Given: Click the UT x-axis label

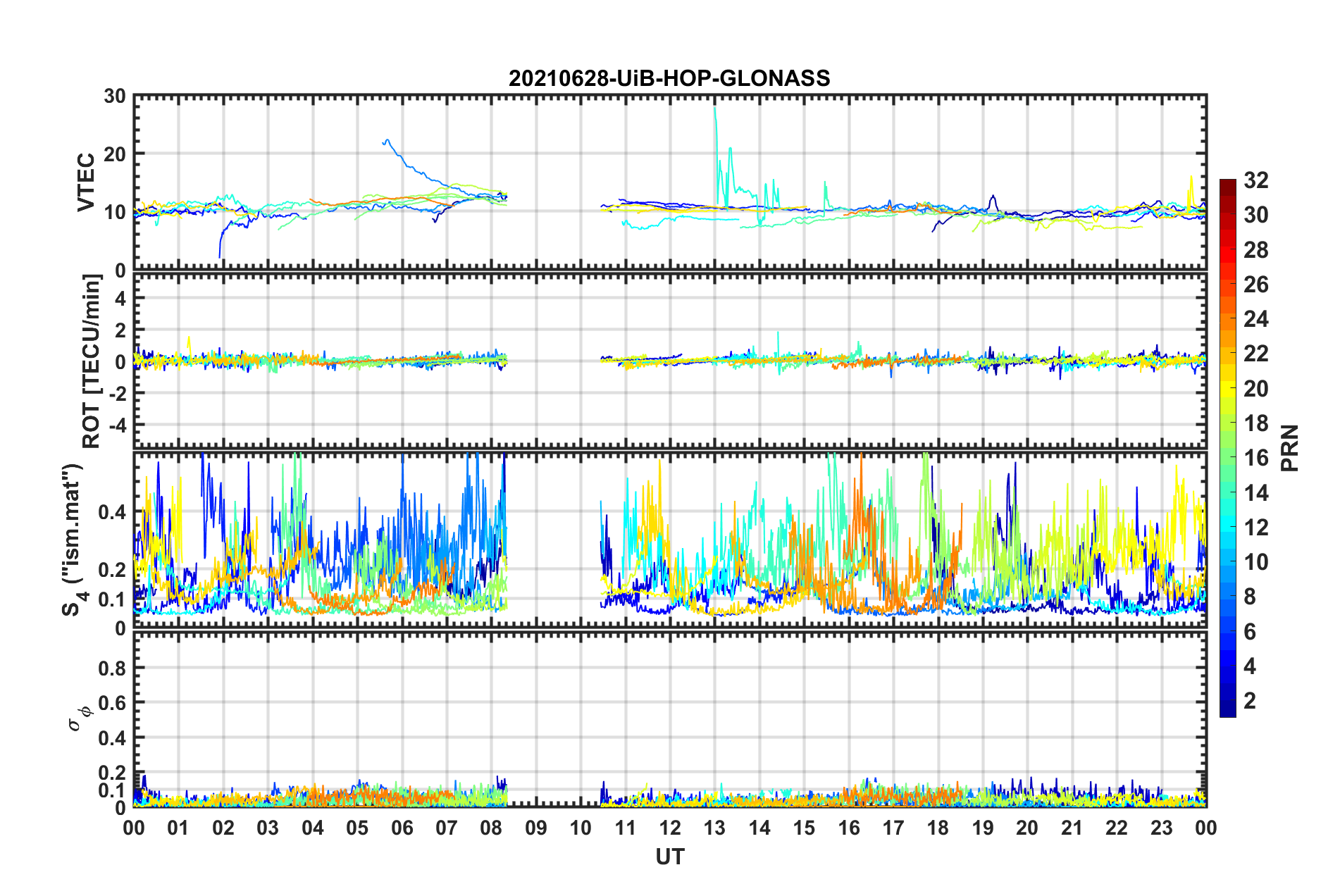Looking at the screenshot, I should click(670, 857).
